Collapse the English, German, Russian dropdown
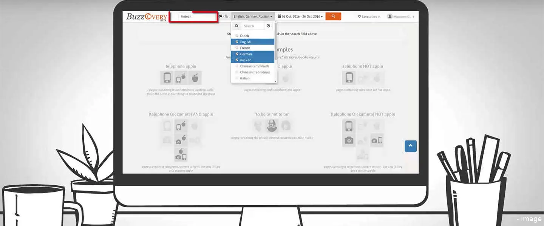544x226 pixels. [252, 17]
